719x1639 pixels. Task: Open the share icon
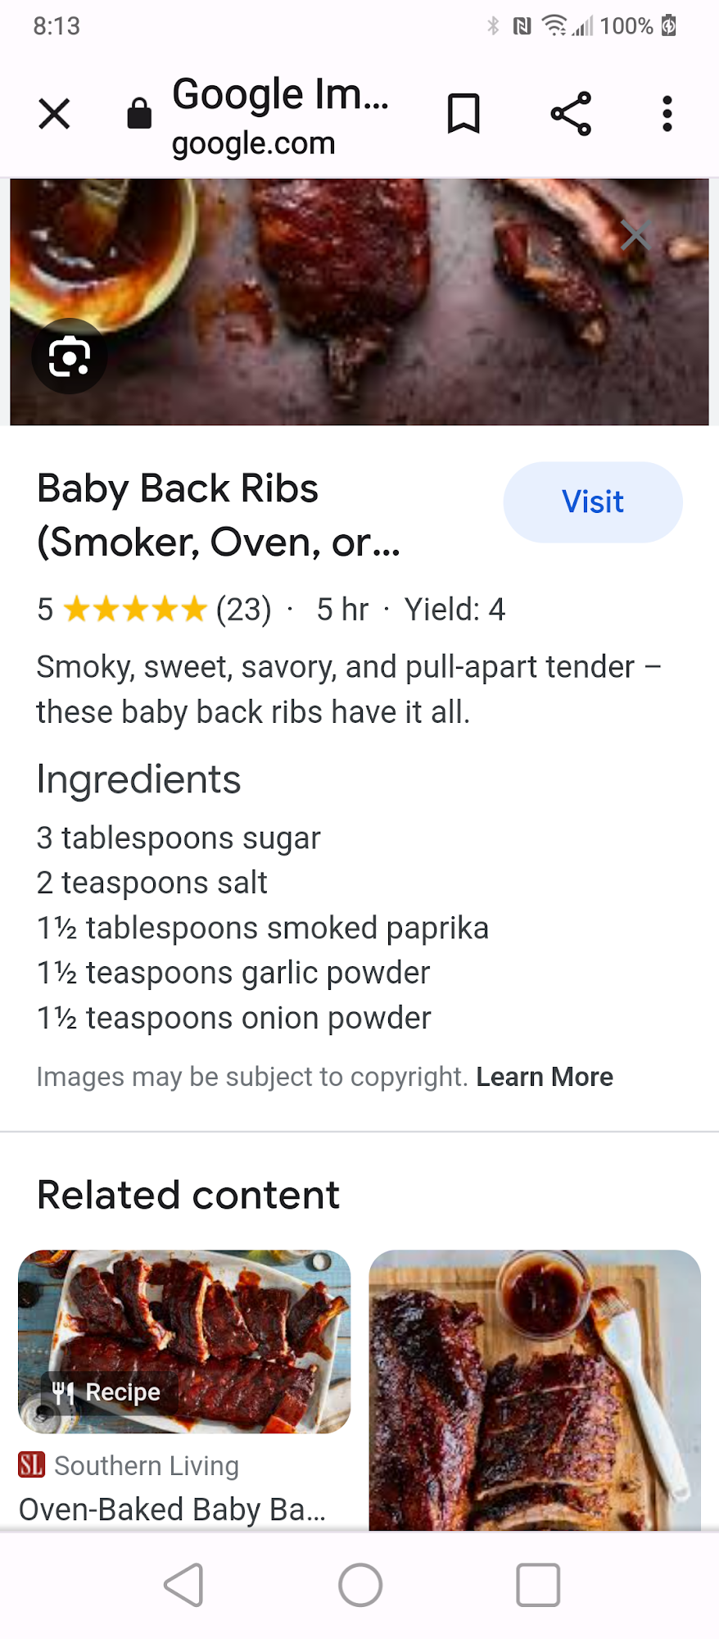pos(571,114)
